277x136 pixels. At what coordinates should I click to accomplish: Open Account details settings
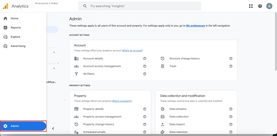93,58
